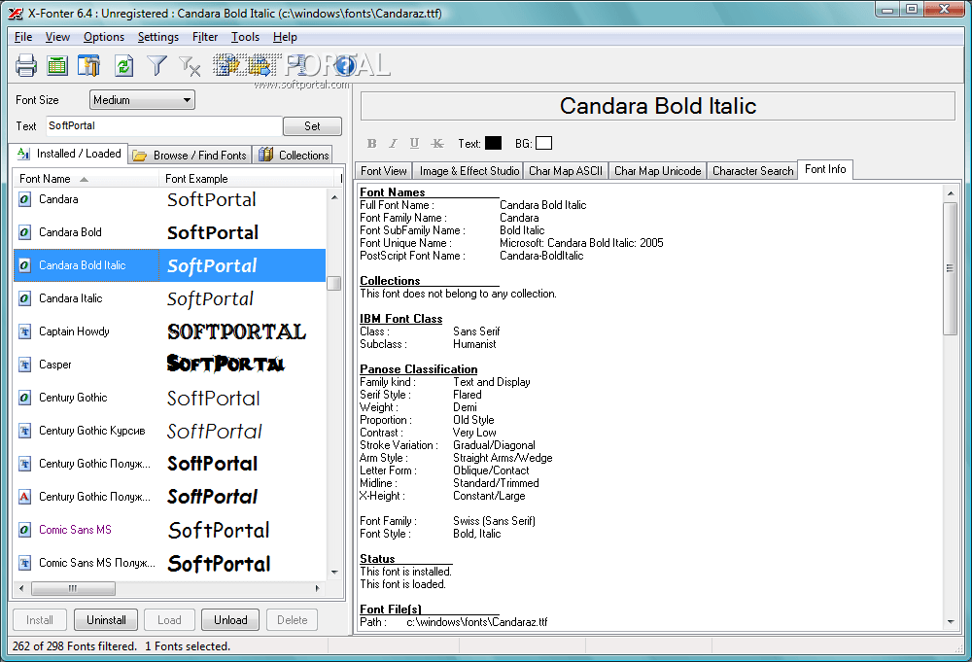This screenshot has height=662, width=972.
Task: Open the Char Map Unicode tab
Action: [x=658, y=170]
